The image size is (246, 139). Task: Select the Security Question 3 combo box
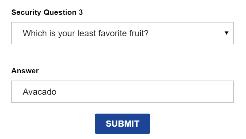(122, 33)
